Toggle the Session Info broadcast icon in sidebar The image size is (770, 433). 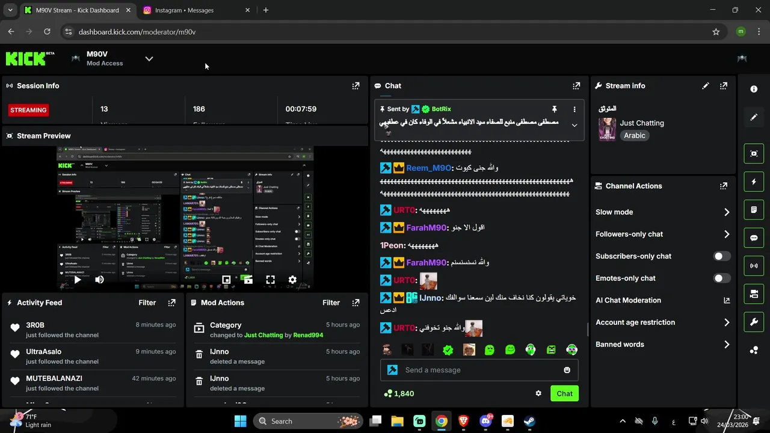[x=754, y=266]
